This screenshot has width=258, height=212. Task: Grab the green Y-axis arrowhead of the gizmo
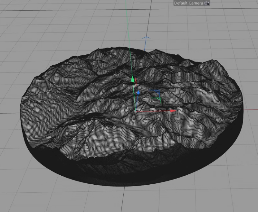[x=133, y=79]
